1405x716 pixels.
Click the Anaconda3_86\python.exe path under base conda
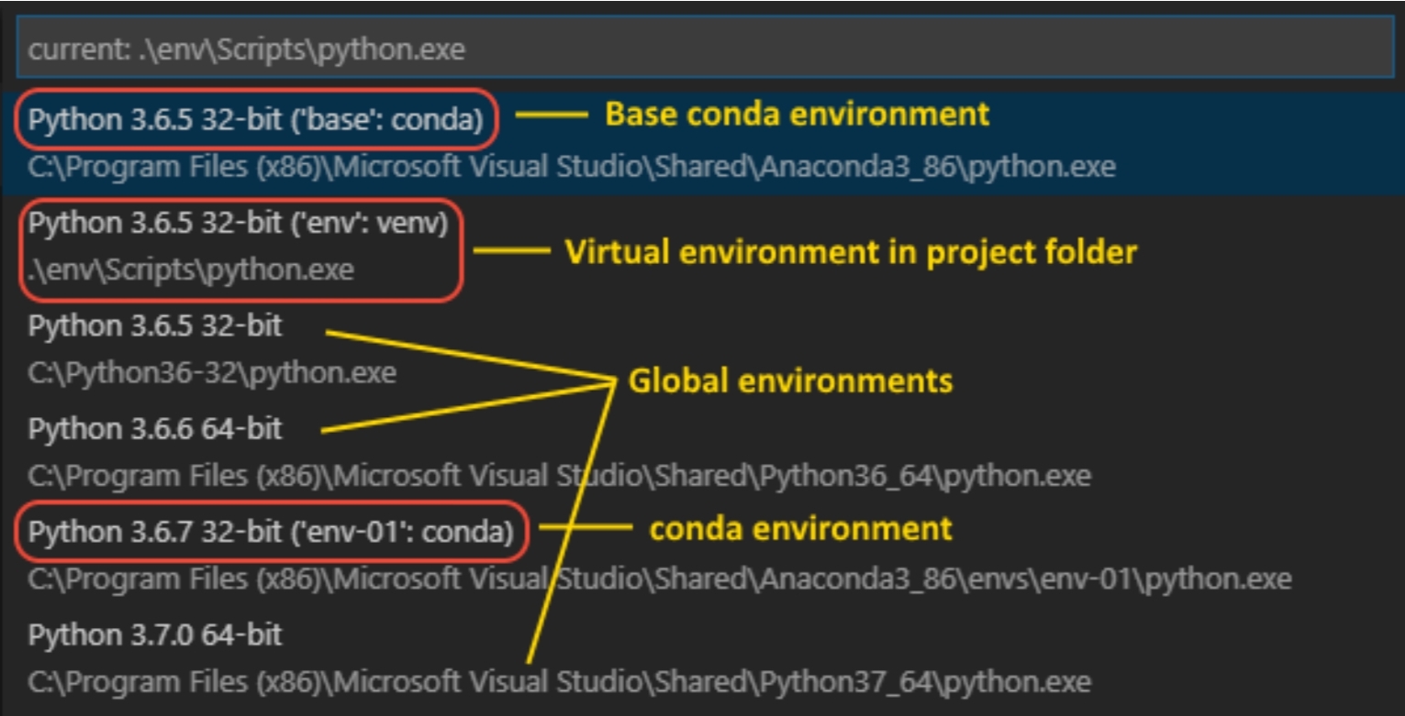572,167
